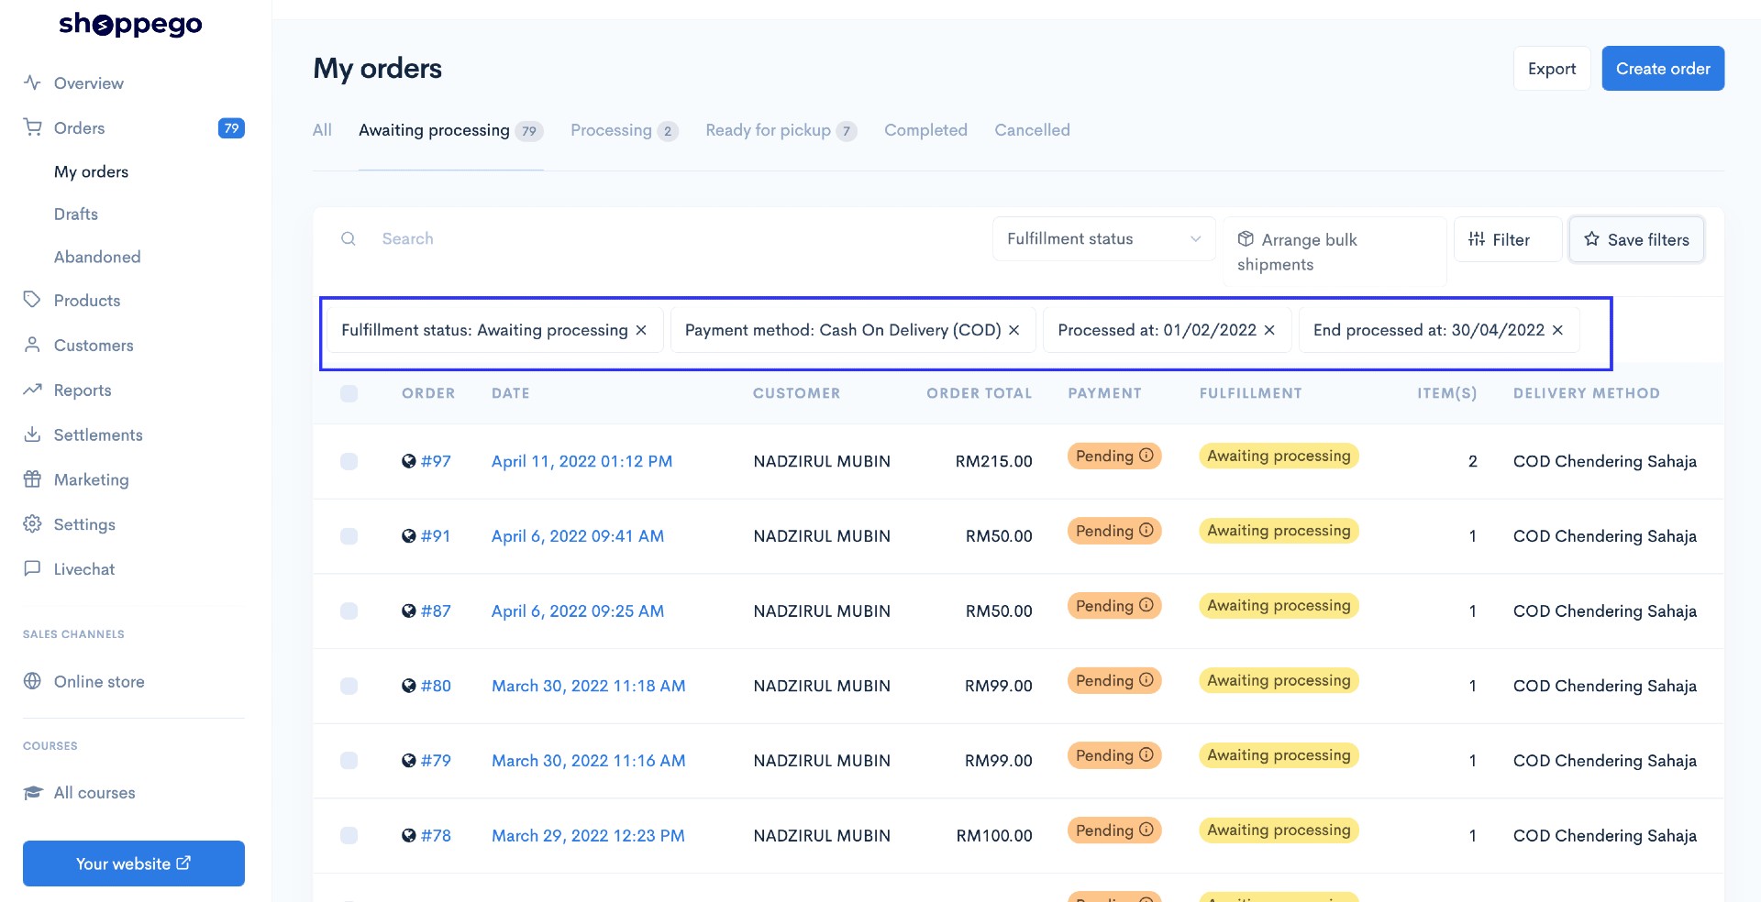This screenshot has height=902, width=1761.
Task: Click the Create order button
Action: coord(1663,69)
